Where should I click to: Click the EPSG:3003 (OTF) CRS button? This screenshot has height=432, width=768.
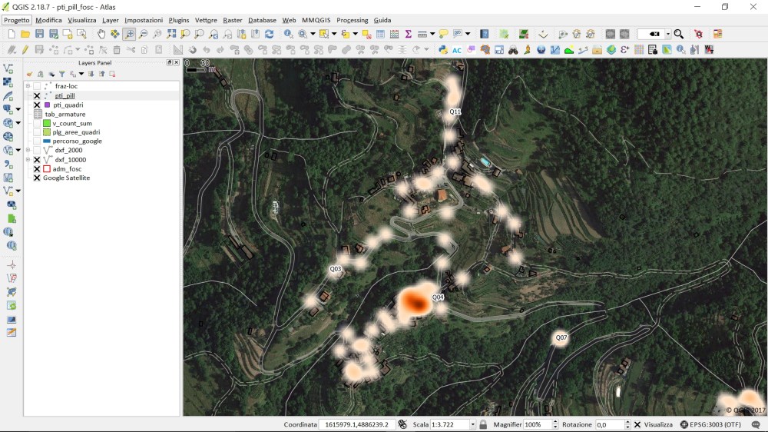point(710,424)
